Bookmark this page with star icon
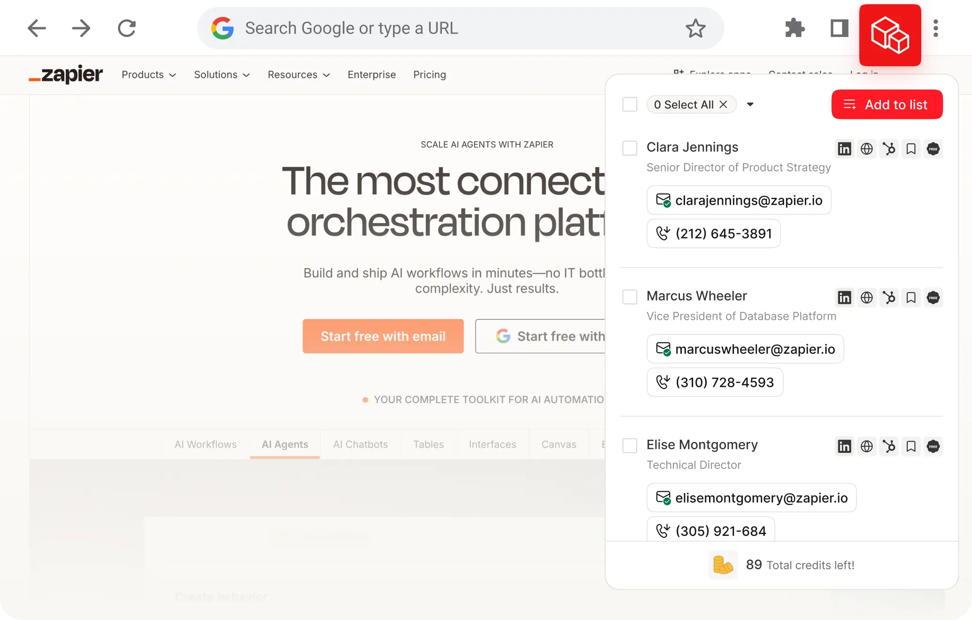 [x=695, y=28]
